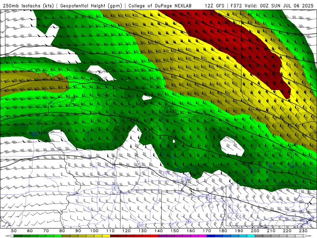This screenshot has height=238, width=317.
Task: Click the '220' legend value
Action: [287, 231]
